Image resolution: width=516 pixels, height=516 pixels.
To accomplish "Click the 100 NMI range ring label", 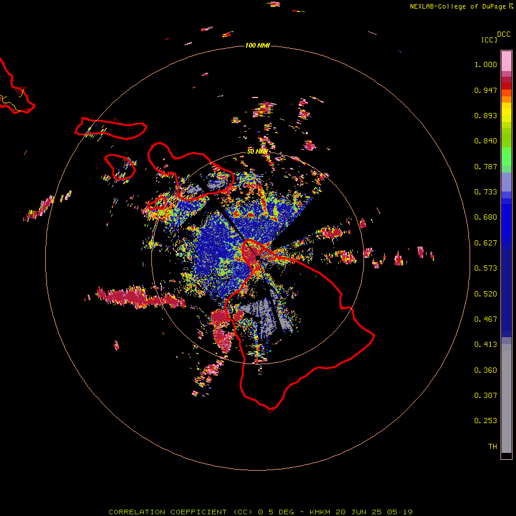I will tap(257, 45).
